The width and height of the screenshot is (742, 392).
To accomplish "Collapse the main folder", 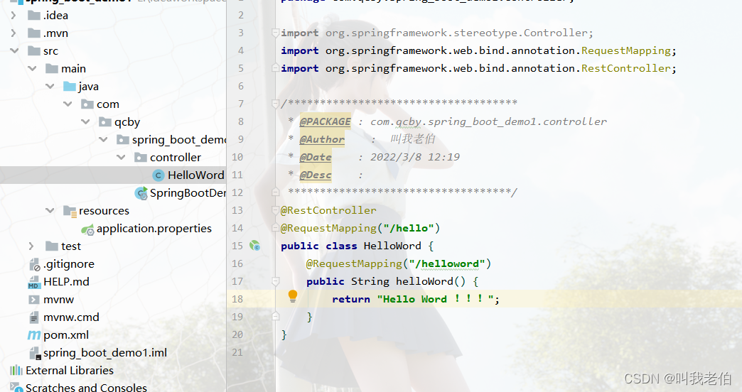I will (32, 69).
